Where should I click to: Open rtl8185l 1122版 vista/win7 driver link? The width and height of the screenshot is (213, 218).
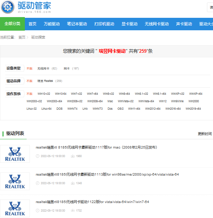tap(92, 202)
